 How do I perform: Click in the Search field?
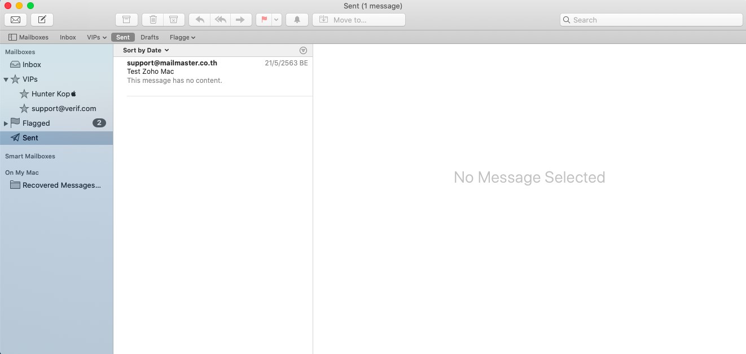pyautogui.click(x=651, y=20)
